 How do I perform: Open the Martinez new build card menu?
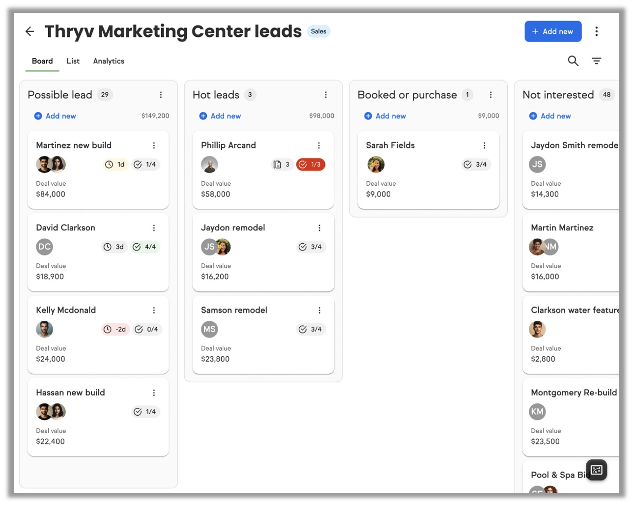[x=154, y=145]
